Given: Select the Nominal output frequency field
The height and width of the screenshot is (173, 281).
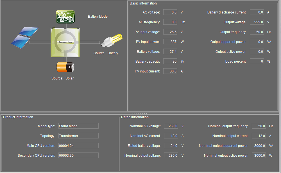Looking at the screenshot, I should [259, 126].
